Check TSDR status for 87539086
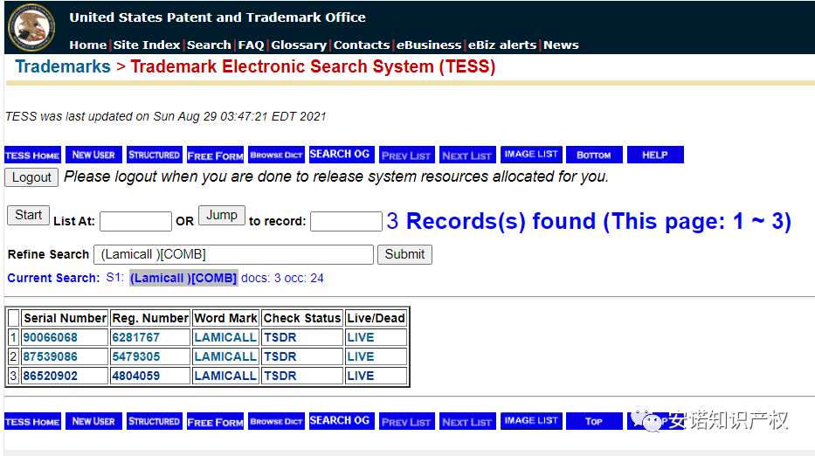This screenshot has width=815, height=456. tap(280, 356)
